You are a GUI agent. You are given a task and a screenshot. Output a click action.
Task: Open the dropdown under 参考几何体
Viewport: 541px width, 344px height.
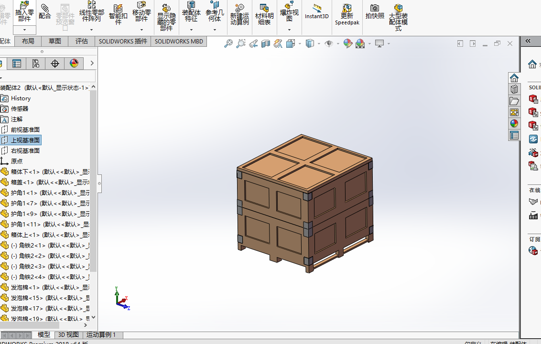(215, 30)
